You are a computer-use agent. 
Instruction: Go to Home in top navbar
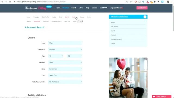point(58,8)
